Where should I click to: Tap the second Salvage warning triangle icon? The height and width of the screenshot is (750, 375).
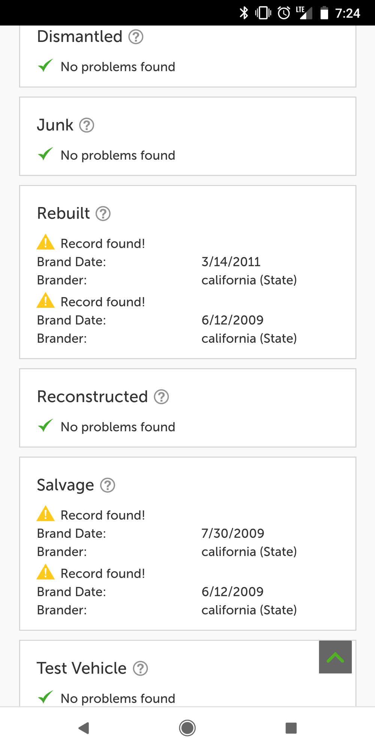coord(45,572)
